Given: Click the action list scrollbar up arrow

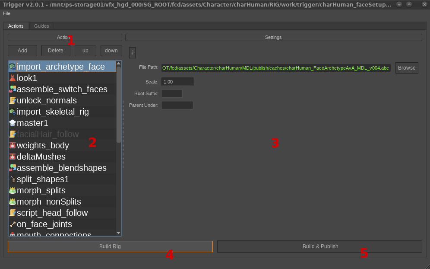Looking at the screenshot, I should [x=118, y=64].
